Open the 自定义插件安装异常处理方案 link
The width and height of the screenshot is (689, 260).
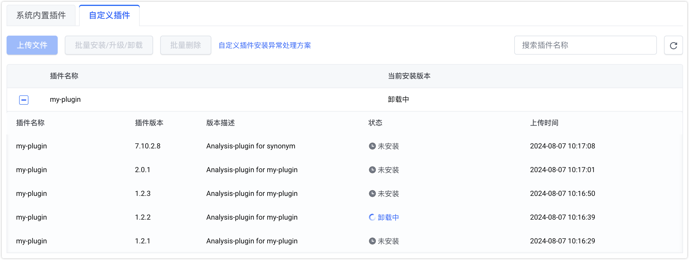point(265,45)
